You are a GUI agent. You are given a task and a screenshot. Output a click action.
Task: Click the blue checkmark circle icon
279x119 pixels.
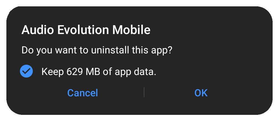point(26,71)
